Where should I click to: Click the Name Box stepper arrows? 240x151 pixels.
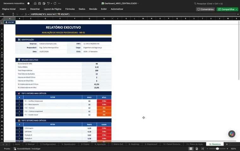tap(13, 14)
